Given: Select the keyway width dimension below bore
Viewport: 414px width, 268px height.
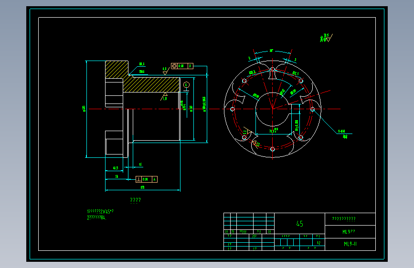Looking at the screenshot, I should coord(274,131).
